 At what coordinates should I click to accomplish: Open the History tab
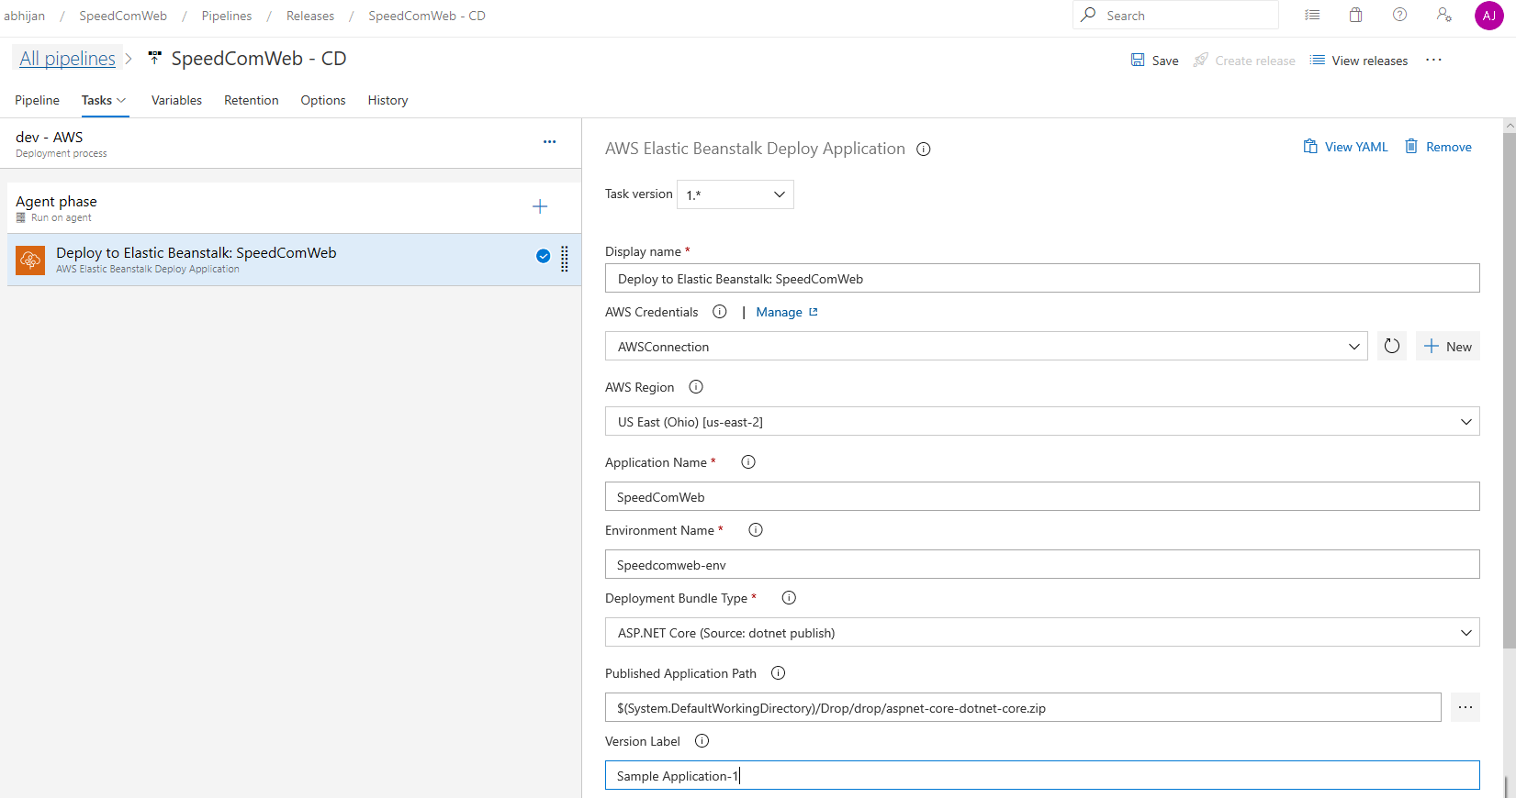[x=387, y=100]
